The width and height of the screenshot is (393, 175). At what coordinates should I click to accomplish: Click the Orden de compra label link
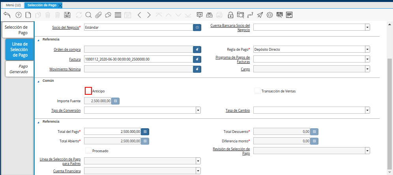67,50
